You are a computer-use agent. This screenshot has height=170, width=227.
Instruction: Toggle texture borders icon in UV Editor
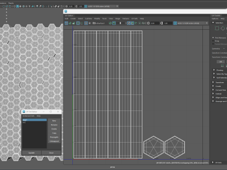(78, 23)
